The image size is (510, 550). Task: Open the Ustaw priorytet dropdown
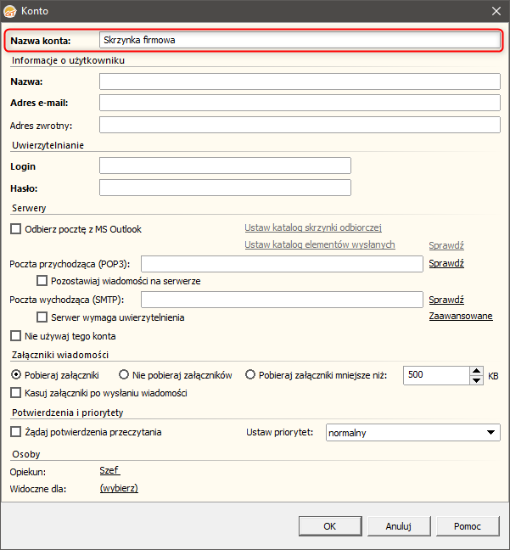click(x=413, y=433)
